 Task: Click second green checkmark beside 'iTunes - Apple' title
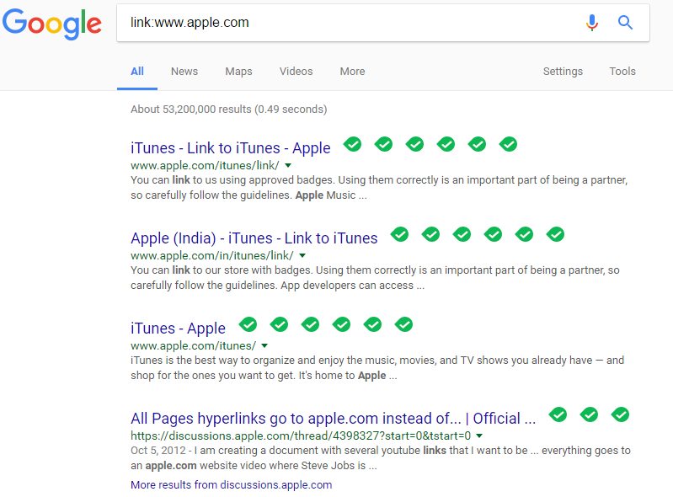[x=279, y=324]
